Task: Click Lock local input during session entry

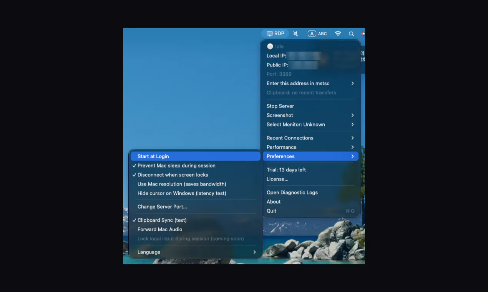Action: pyautogui.click(x=196, y=239)
